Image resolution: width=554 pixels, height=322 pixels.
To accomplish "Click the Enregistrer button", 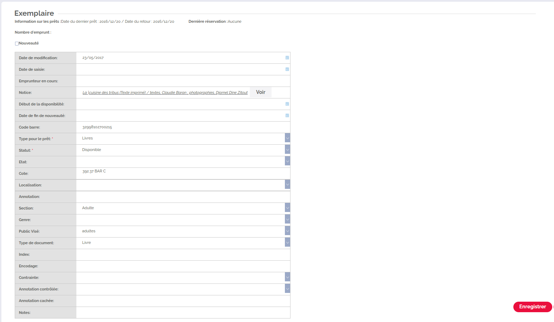I will coord(533,307).
